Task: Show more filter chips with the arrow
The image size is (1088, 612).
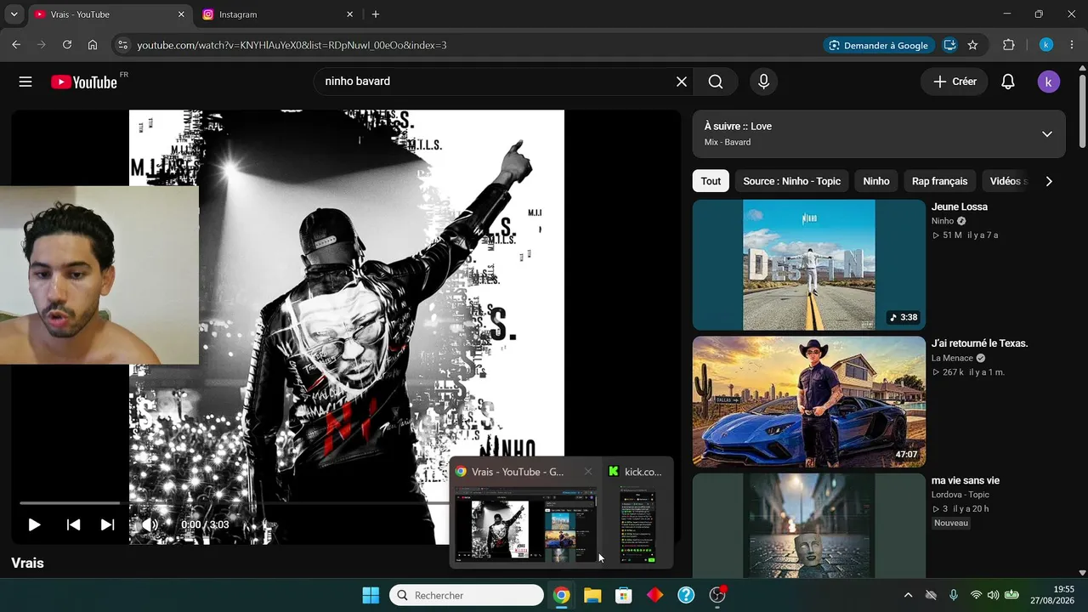Action: [1049, 181]
